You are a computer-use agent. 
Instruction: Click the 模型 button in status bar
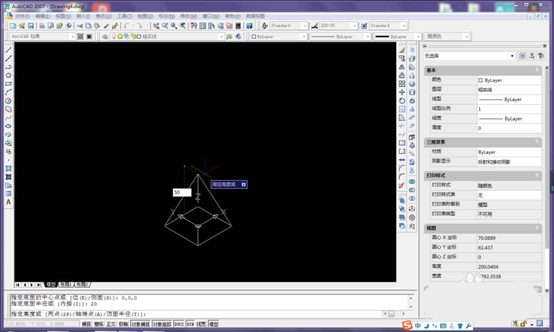coord(213,324)
